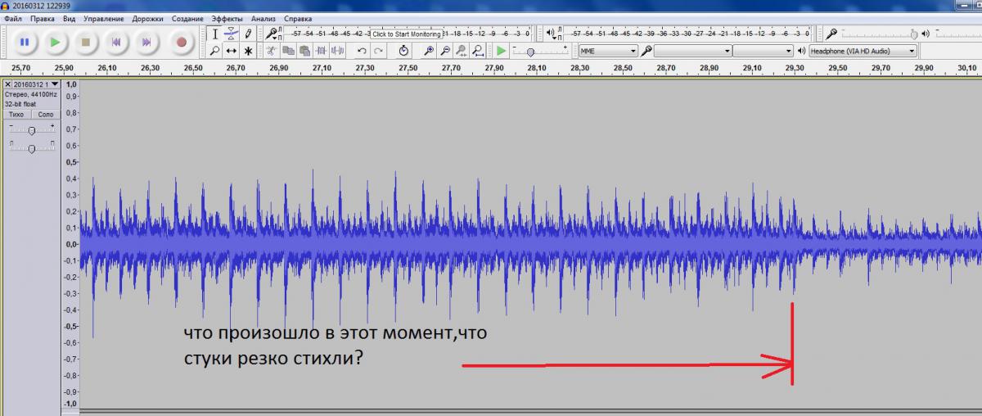Image resolution: width=982 pixels, height=416 pixels.
Task: Skip to start of the track
Action: [x=116, y=41]
